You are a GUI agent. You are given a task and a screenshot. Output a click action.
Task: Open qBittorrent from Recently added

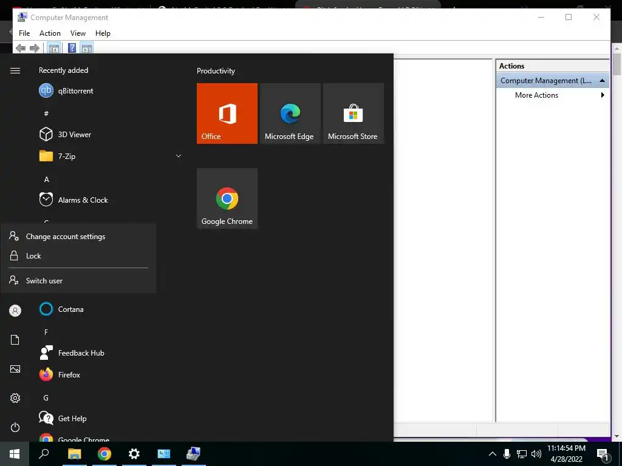click(111, 91)
